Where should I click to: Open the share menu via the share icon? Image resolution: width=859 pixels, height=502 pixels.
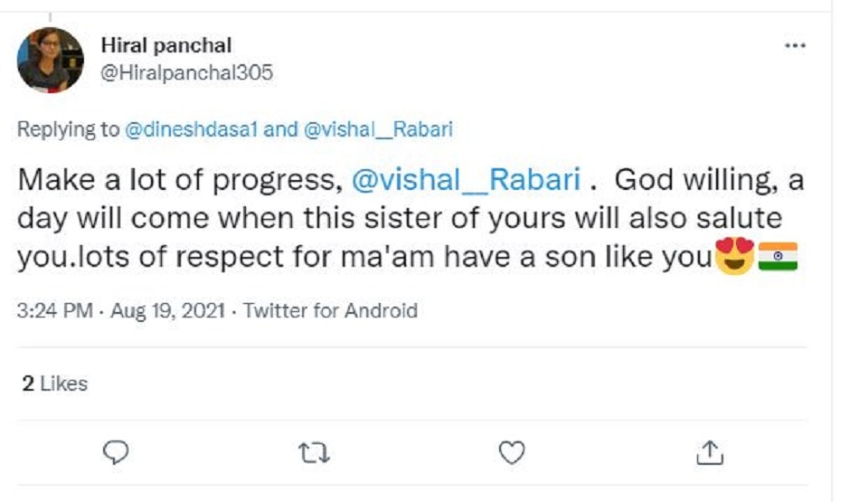coord(711,451)
